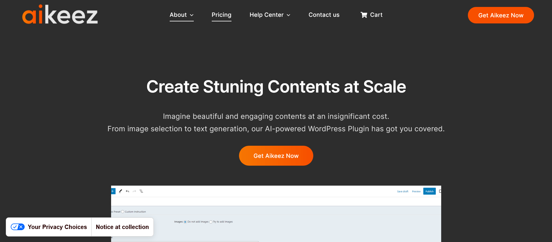The width and height of the screenshot is (552, 242).
Task: Select the pencil edit tool icon
Action: tap(120, 191)
